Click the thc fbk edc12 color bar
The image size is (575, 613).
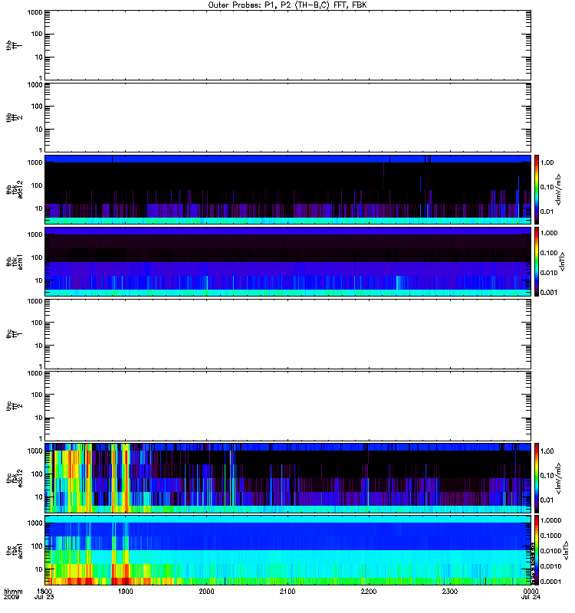[537, 477]
